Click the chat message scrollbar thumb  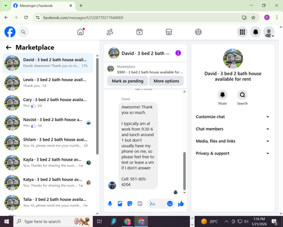point(185,171)
